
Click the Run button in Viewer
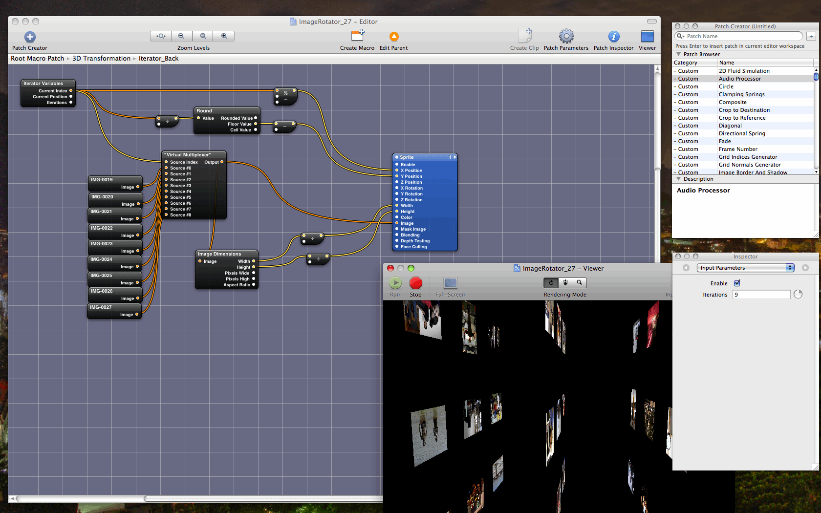pos(395,283)
